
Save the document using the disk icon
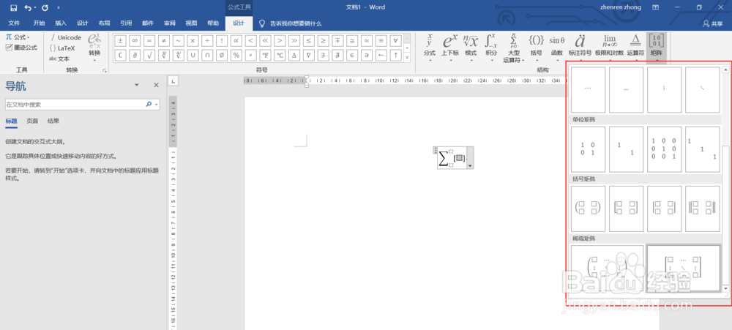13,7
